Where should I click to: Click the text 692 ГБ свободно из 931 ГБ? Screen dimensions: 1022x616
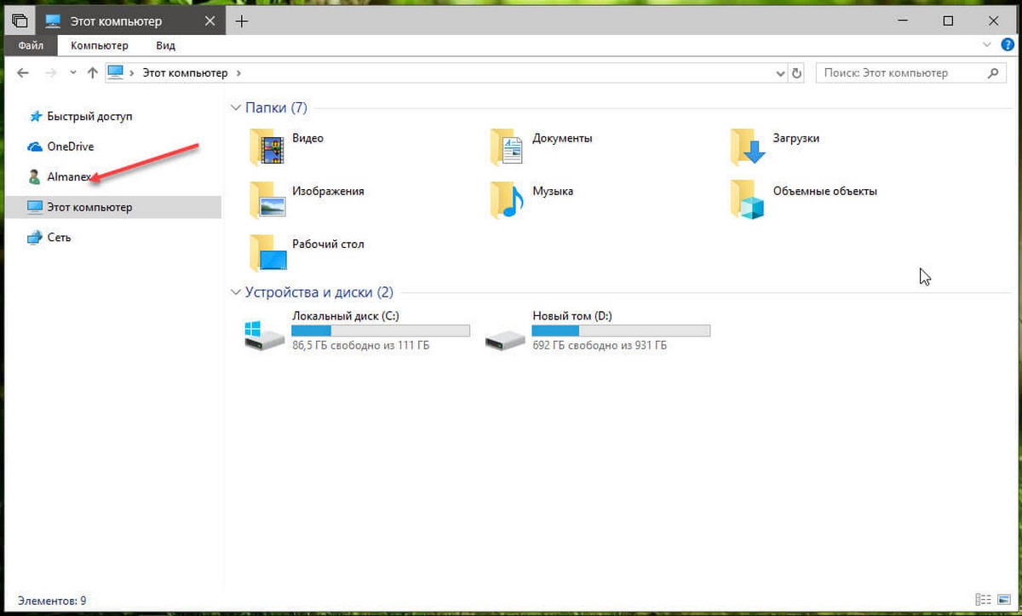click(600, 345)
